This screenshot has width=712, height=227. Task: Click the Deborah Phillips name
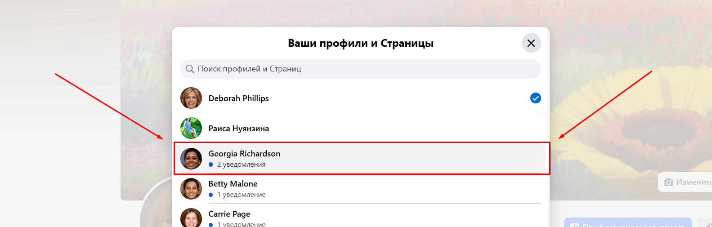[x=238, y=98]
